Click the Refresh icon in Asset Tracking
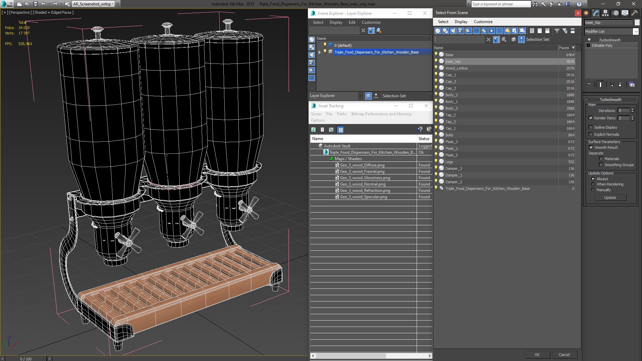The image size is (642, 361). (x=313, y=130)
